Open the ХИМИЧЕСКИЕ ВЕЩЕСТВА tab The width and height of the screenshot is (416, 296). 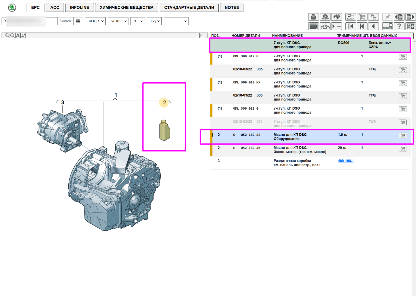pyautogui.click(x=127, y=8)
